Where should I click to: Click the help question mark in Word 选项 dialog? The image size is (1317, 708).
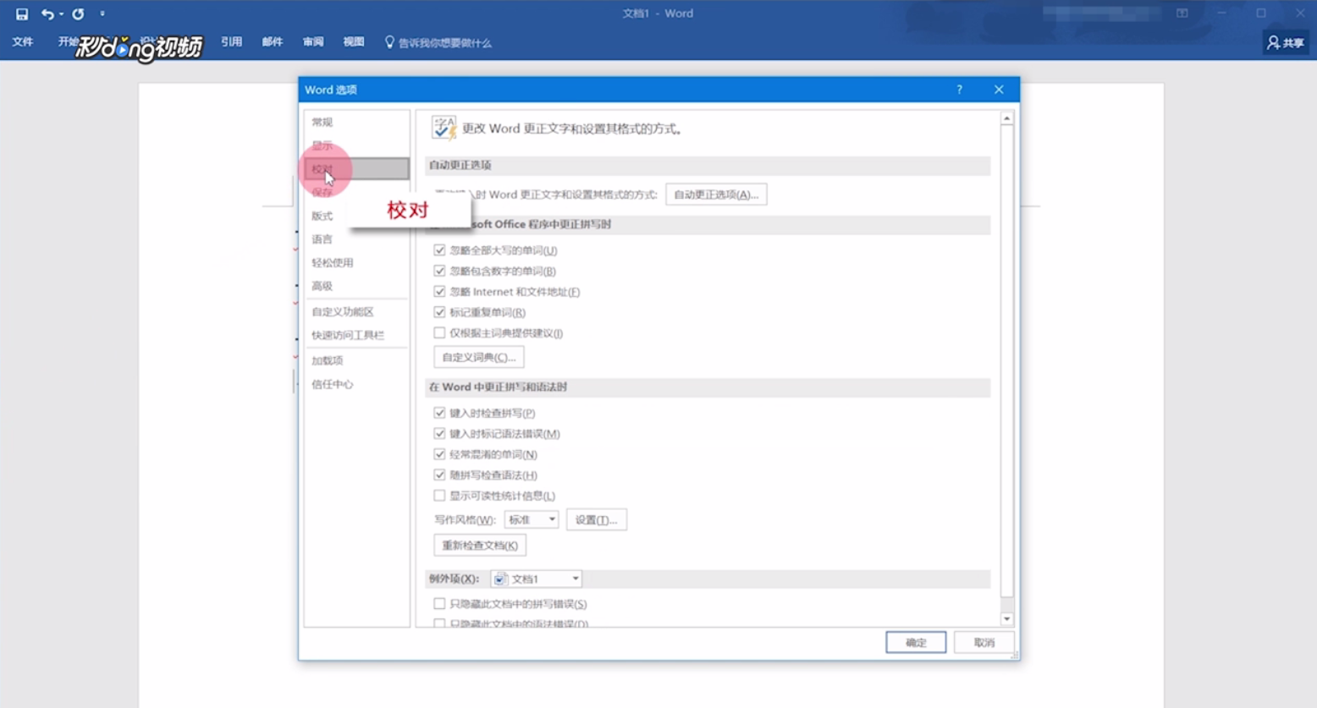959,90
